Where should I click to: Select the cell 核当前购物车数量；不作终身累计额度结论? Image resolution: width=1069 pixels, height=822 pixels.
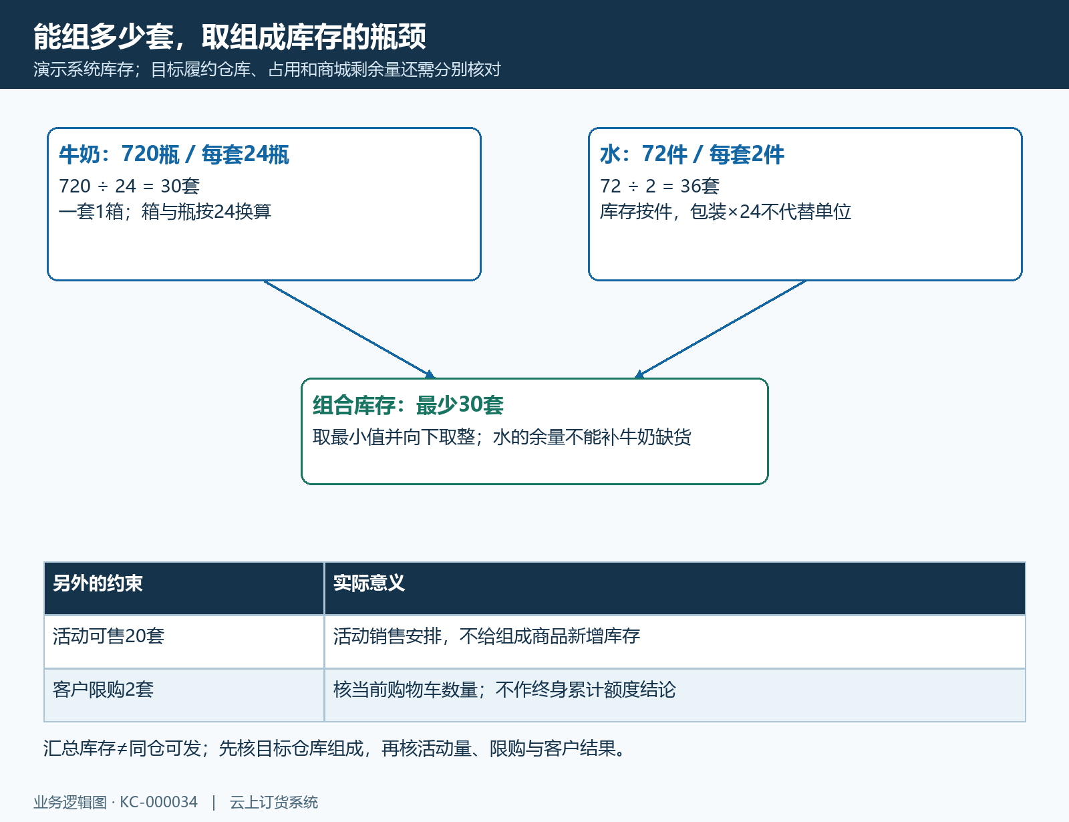coord(675,695)
